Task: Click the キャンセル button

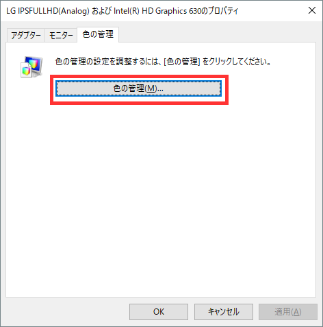Action: point(224,312)
